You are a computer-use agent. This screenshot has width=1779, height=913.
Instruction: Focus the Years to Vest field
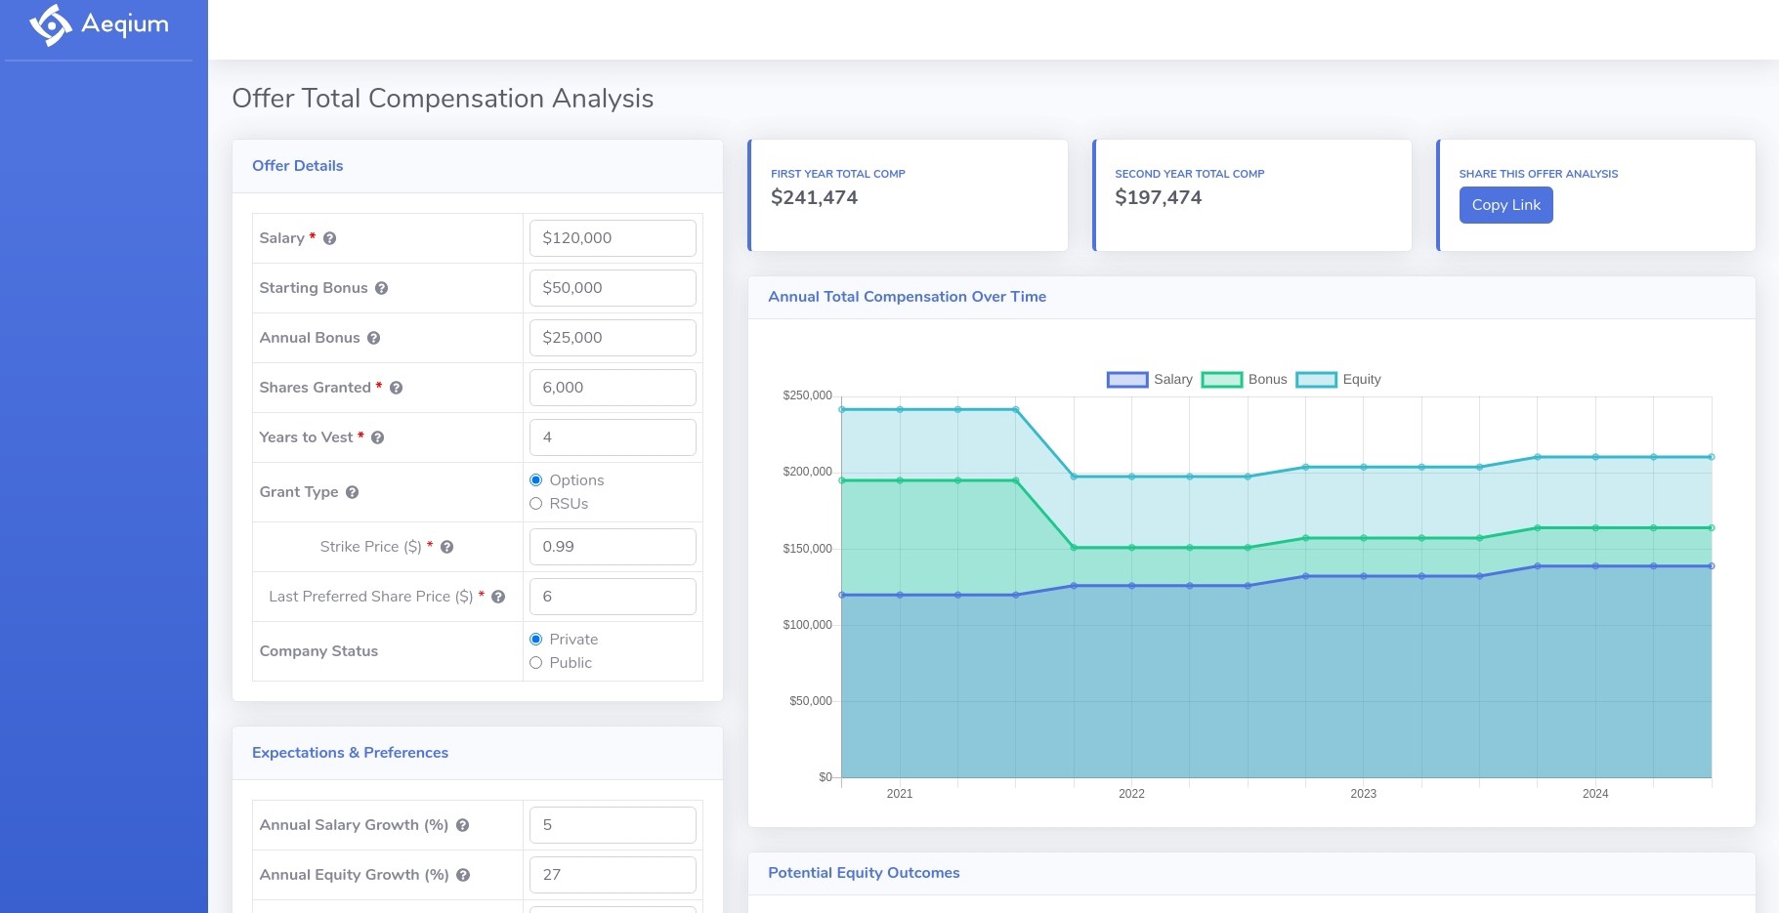613,437
